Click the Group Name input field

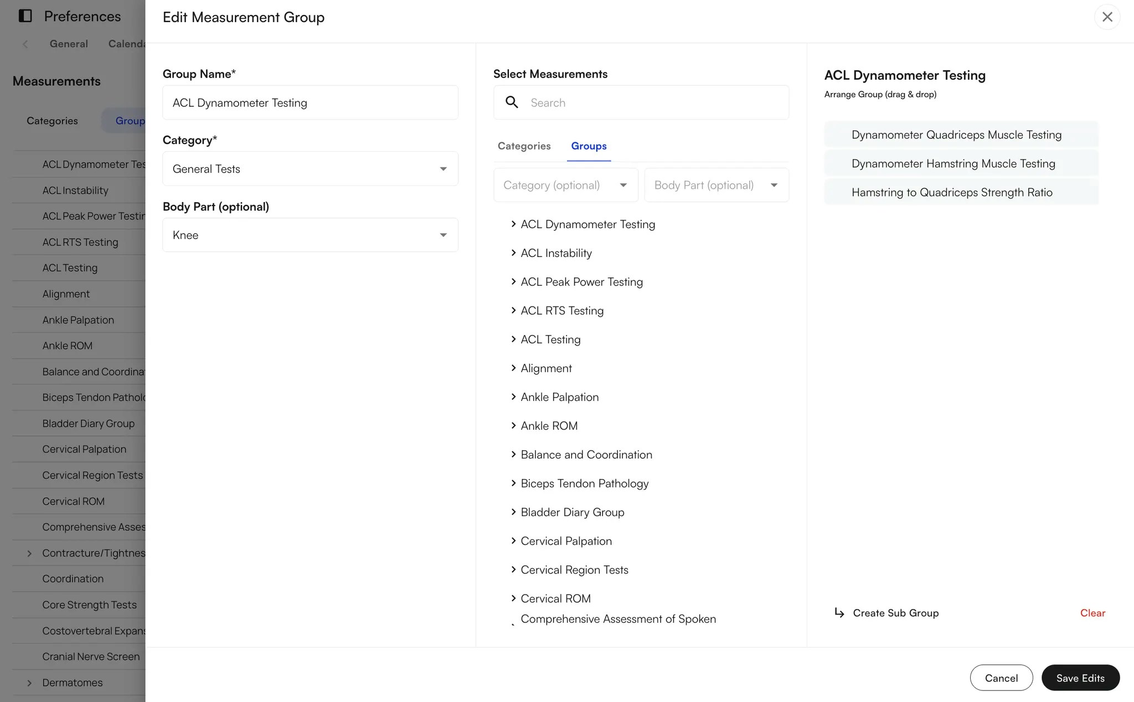point(310,102)
